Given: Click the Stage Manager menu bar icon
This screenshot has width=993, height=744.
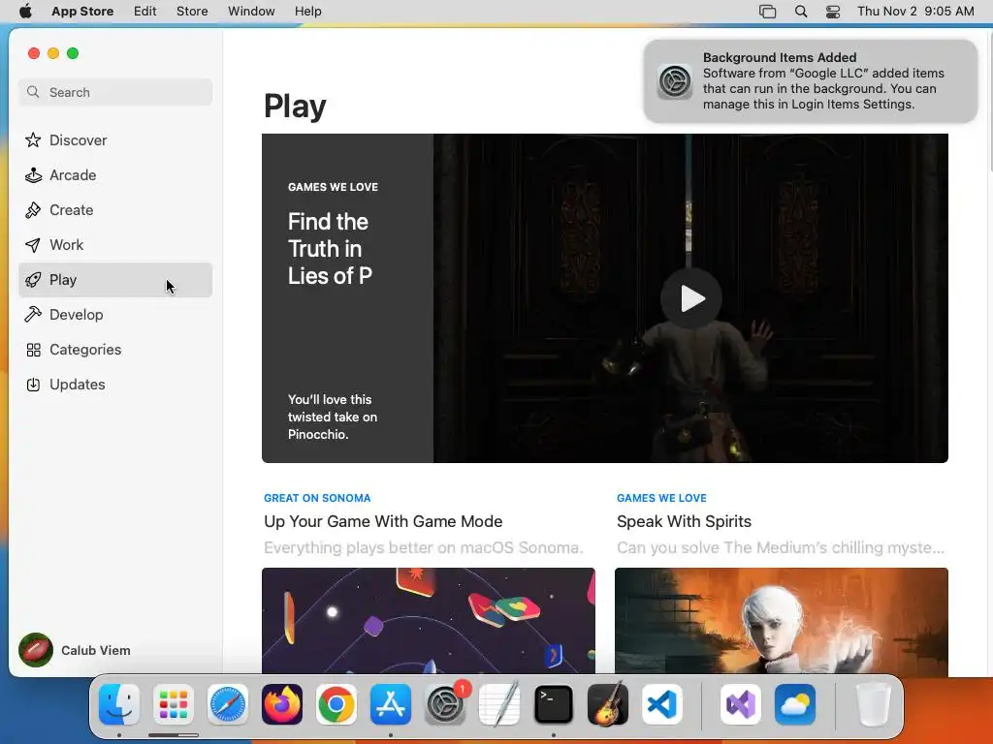Looking at the screenshot, I should [768, 12].
